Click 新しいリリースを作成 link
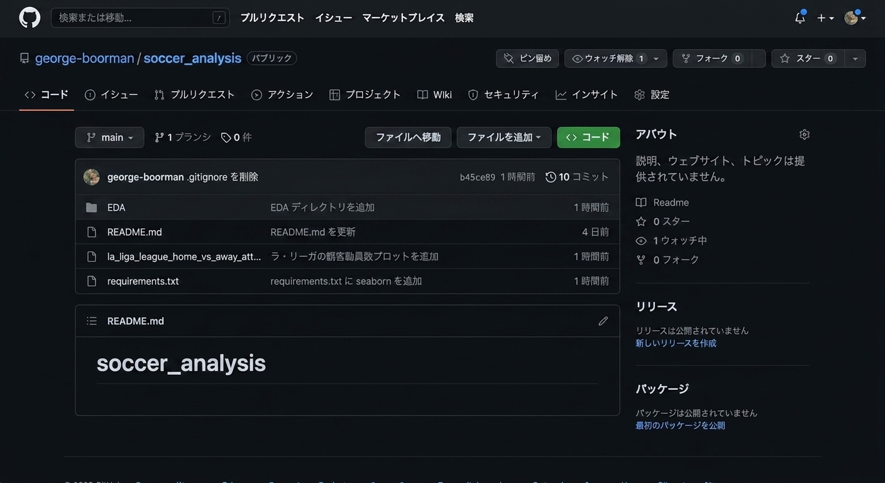 676,343
